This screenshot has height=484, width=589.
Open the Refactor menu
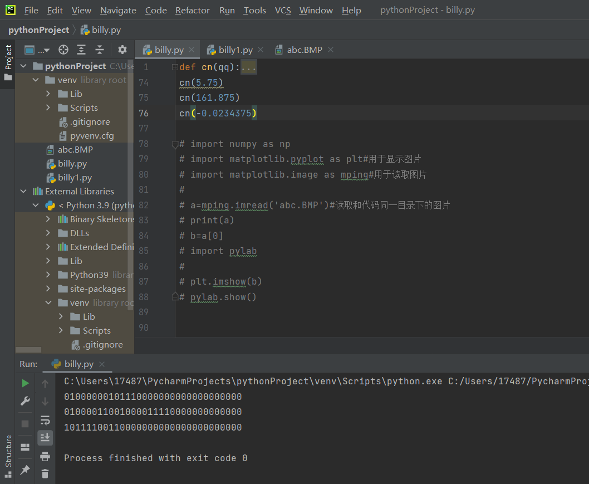tap(192, 11)
